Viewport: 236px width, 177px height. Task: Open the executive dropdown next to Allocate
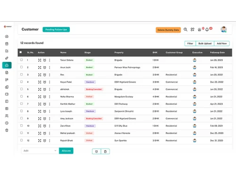pyautogui.click(x=40, y=151)
